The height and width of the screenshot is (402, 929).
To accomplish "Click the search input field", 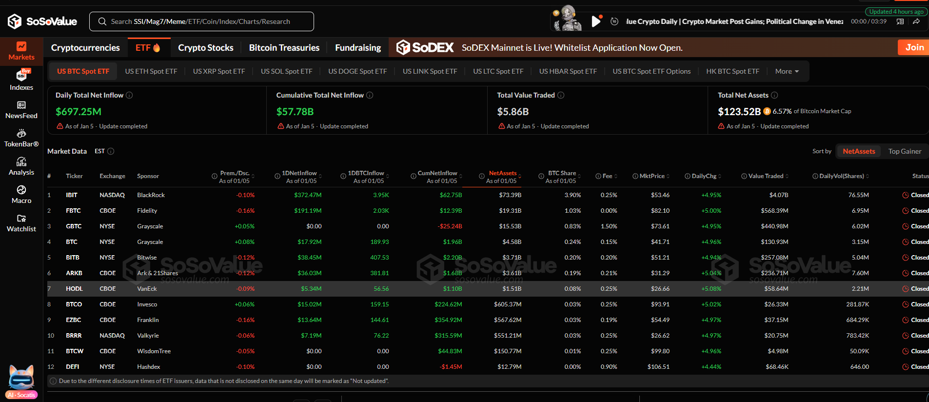I will point(201,21).
